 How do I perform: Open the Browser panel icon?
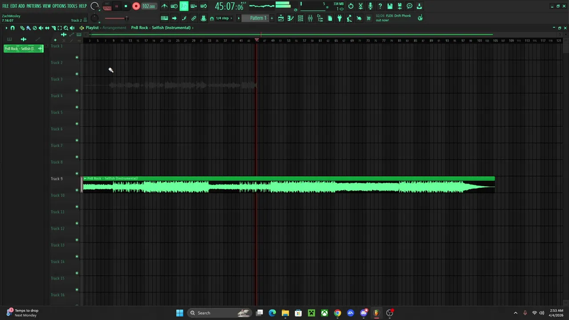(x=320, y=18)
